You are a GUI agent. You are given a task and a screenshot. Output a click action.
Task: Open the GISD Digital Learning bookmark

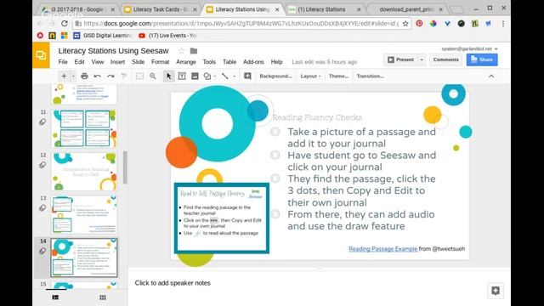click(x=103, y=36)
